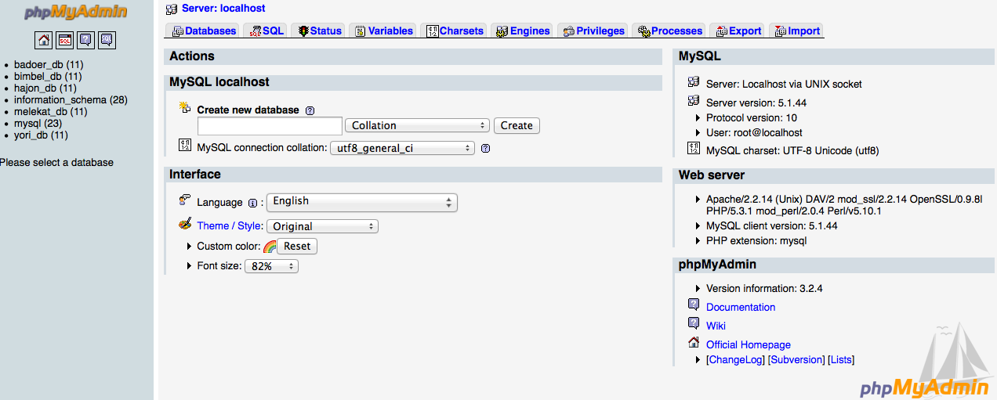
Task: View the Processes tab
Action: tap(669, 31)
